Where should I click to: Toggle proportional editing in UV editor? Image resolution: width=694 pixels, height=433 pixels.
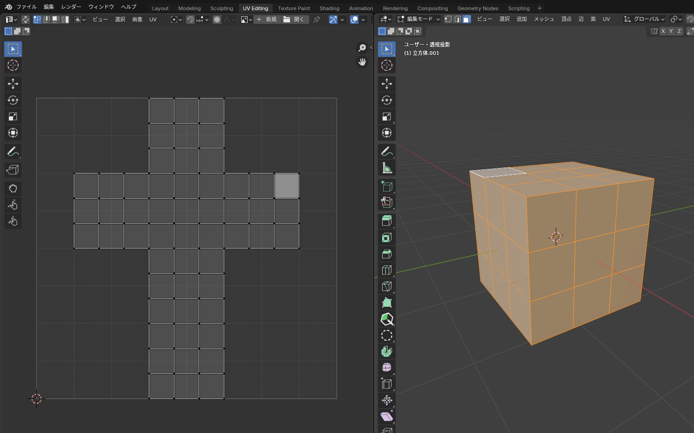(217, 20)
